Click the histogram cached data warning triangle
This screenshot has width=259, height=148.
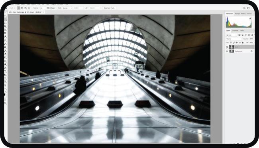point(250,18)
